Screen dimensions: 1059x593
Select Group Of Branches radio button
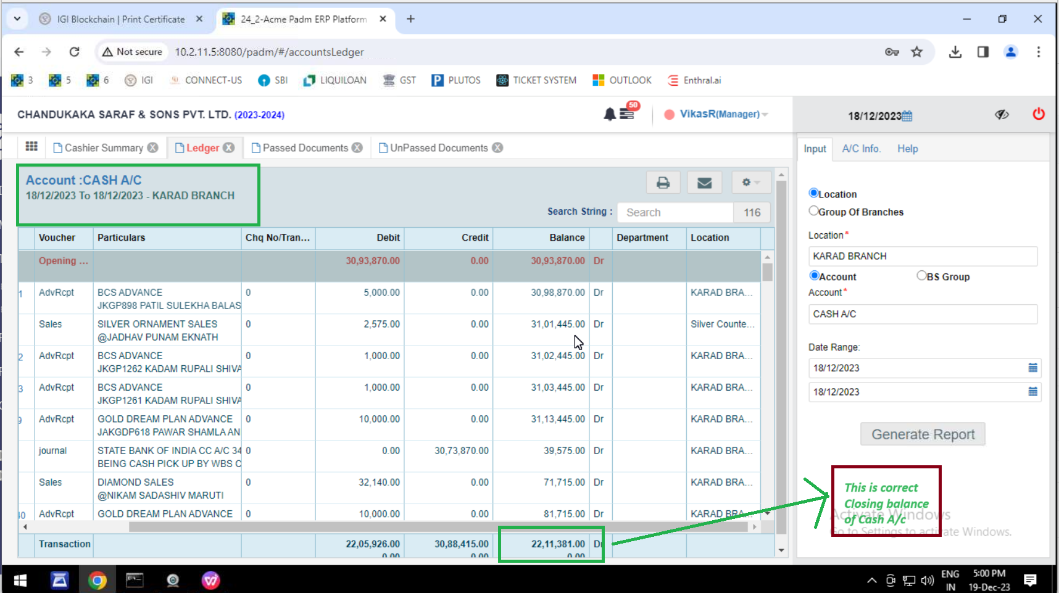[813, 210]
